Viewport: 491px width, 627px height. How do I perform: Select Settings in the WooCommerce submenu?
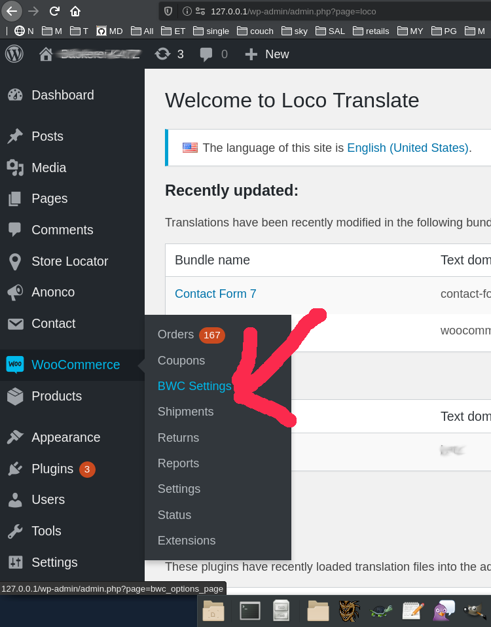[x=179, y=489]
